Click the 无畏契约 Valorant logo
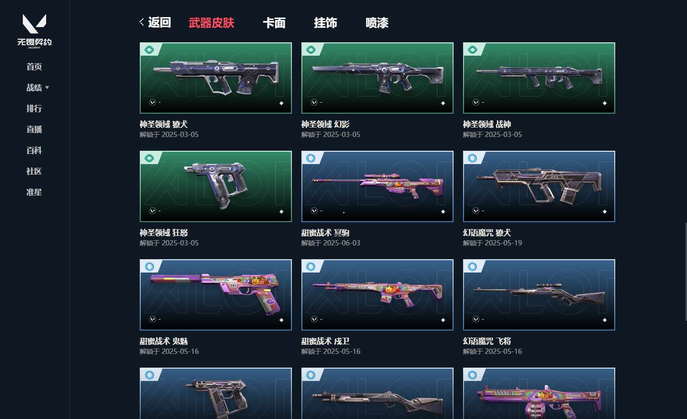Viewport: 687px width, 419px height. (x=34, y=31)
